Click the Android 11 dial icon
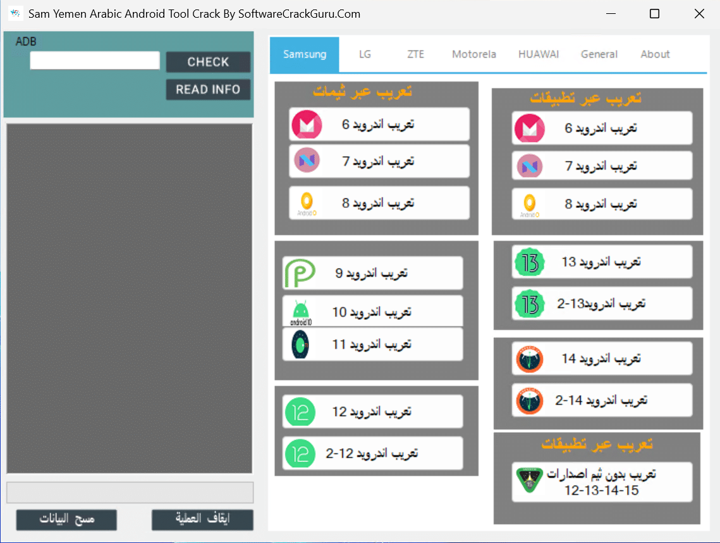The height and width of the screenshot is (543, 720). point(300,345)
